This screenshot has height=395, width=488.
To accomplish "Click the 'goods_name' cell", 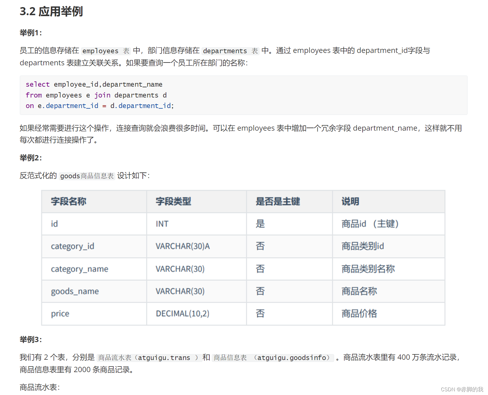I will pyautogui.click(x=94, y=291).
